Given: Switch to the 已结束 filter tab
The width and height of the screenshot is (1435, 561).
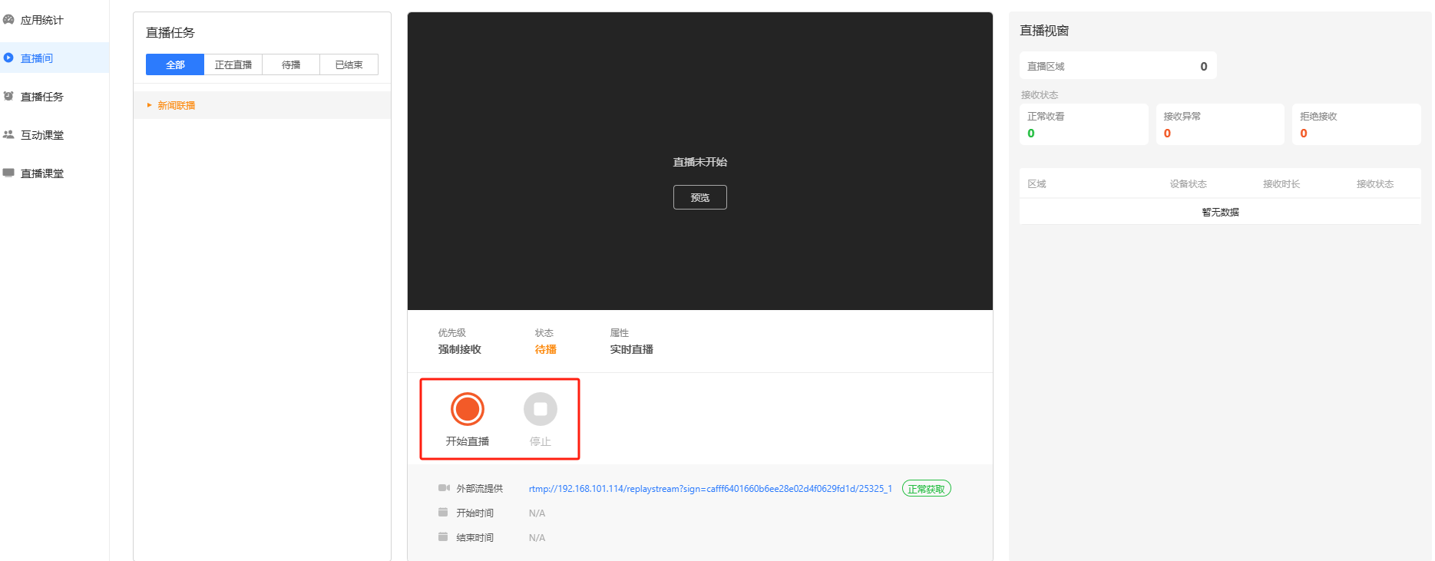Looking at the screenshot, I should click(349, 64).
